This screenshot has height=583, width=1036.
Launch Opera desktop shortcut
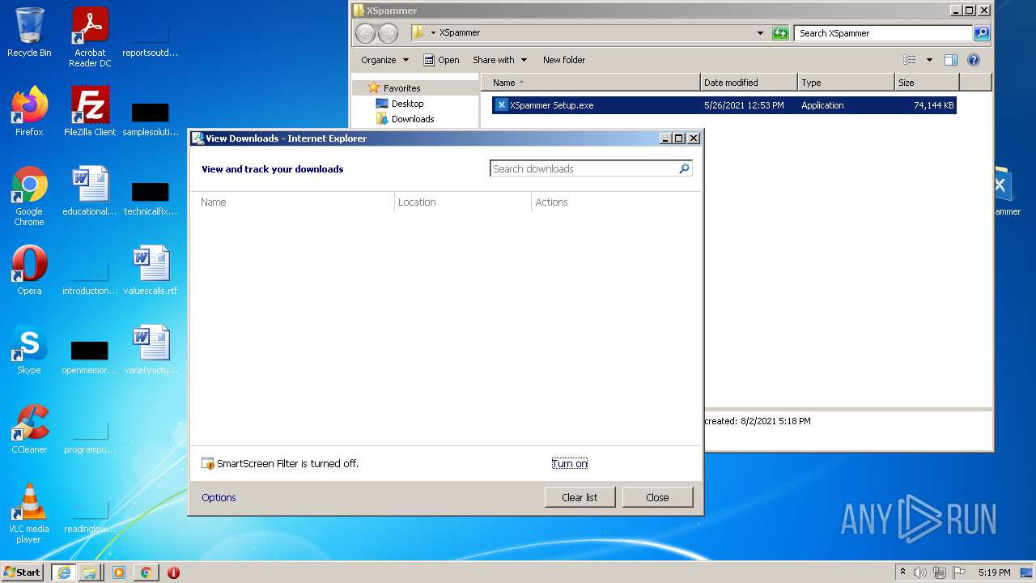tap(29, 270)
